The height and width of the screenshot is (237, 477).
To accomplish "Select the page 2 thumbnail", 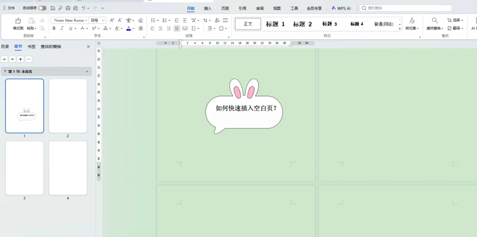I will point(68,106).
